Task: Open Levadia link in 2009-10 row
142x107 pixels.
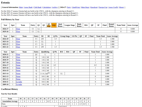Action: click(19, 85)
